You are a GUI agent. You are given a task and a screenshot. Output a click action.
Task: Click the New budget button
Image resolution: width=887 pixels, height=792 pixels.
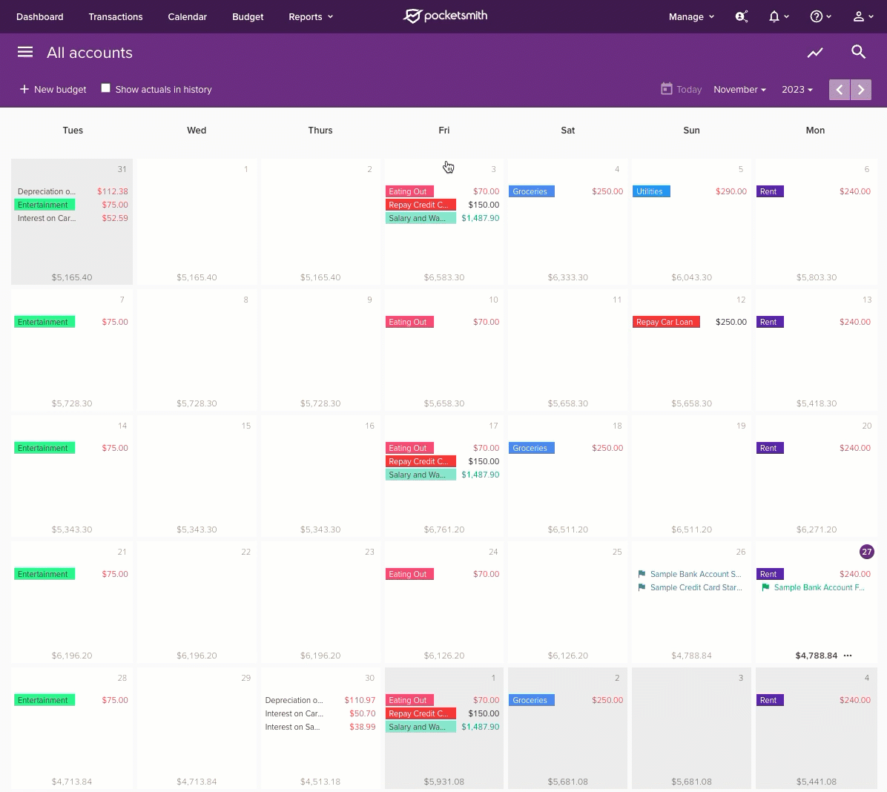[x=53, y=90]
